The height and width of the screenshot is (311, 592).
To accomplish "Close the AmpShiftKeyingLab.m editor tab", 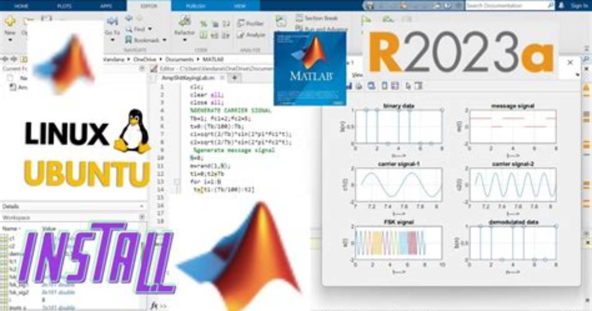I will 222,78.
